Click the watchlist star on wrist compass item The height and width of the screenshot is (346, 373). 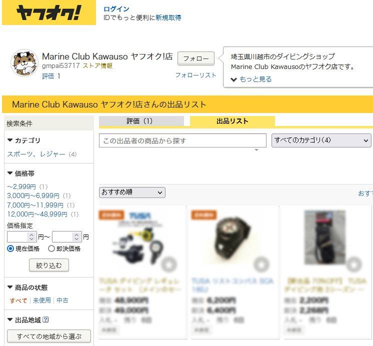pos(261,264)
